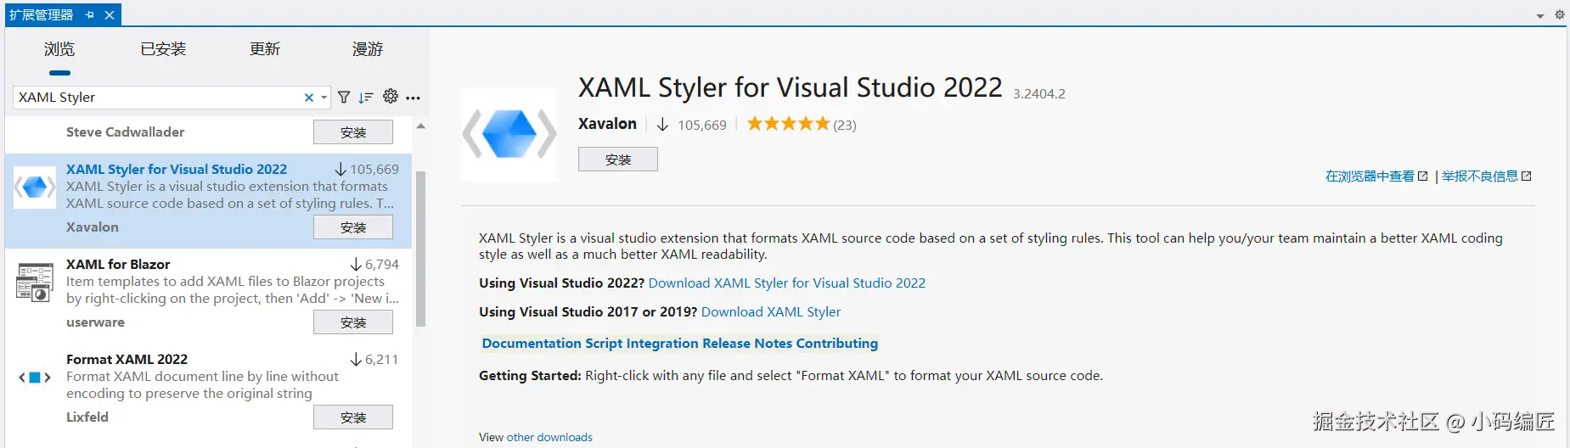1570x448 pixels.
Task: Click Download XAML Styler for Visual Studio 2022 link
Action: [x=786, y=283]
